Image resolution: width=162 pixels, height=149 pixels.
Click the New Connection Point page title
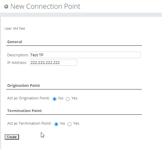click(45, 6)
